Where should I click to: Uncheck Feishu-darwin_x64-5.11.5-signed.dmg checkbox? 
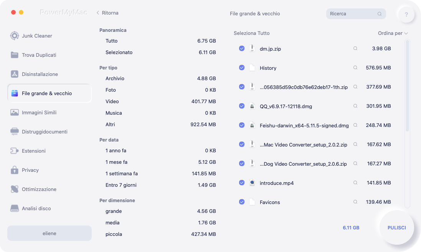click(242, 125)
